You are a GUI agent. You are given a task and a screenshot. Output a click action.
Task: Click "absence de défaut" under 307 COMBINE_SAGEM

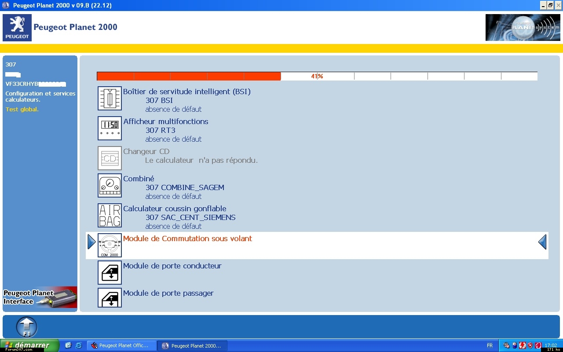point(173,196)
